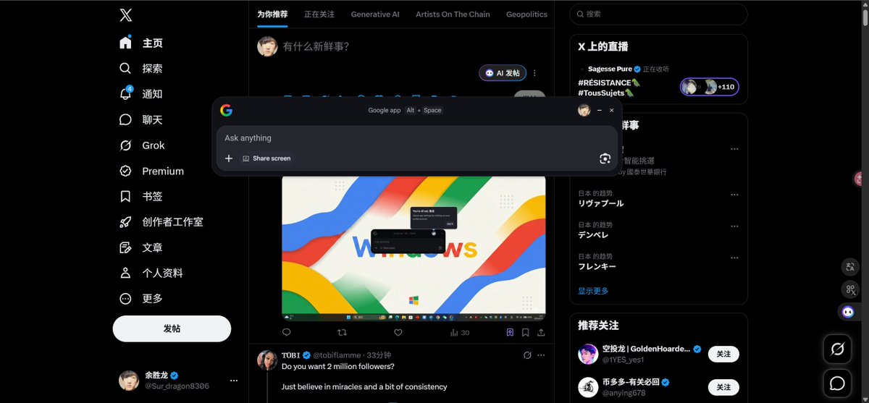The height and width of the screenshot is (403, 869).
Task: Open the #RÉSISTANCE #TousSujets live broadcast
Action: pos(609,88)
